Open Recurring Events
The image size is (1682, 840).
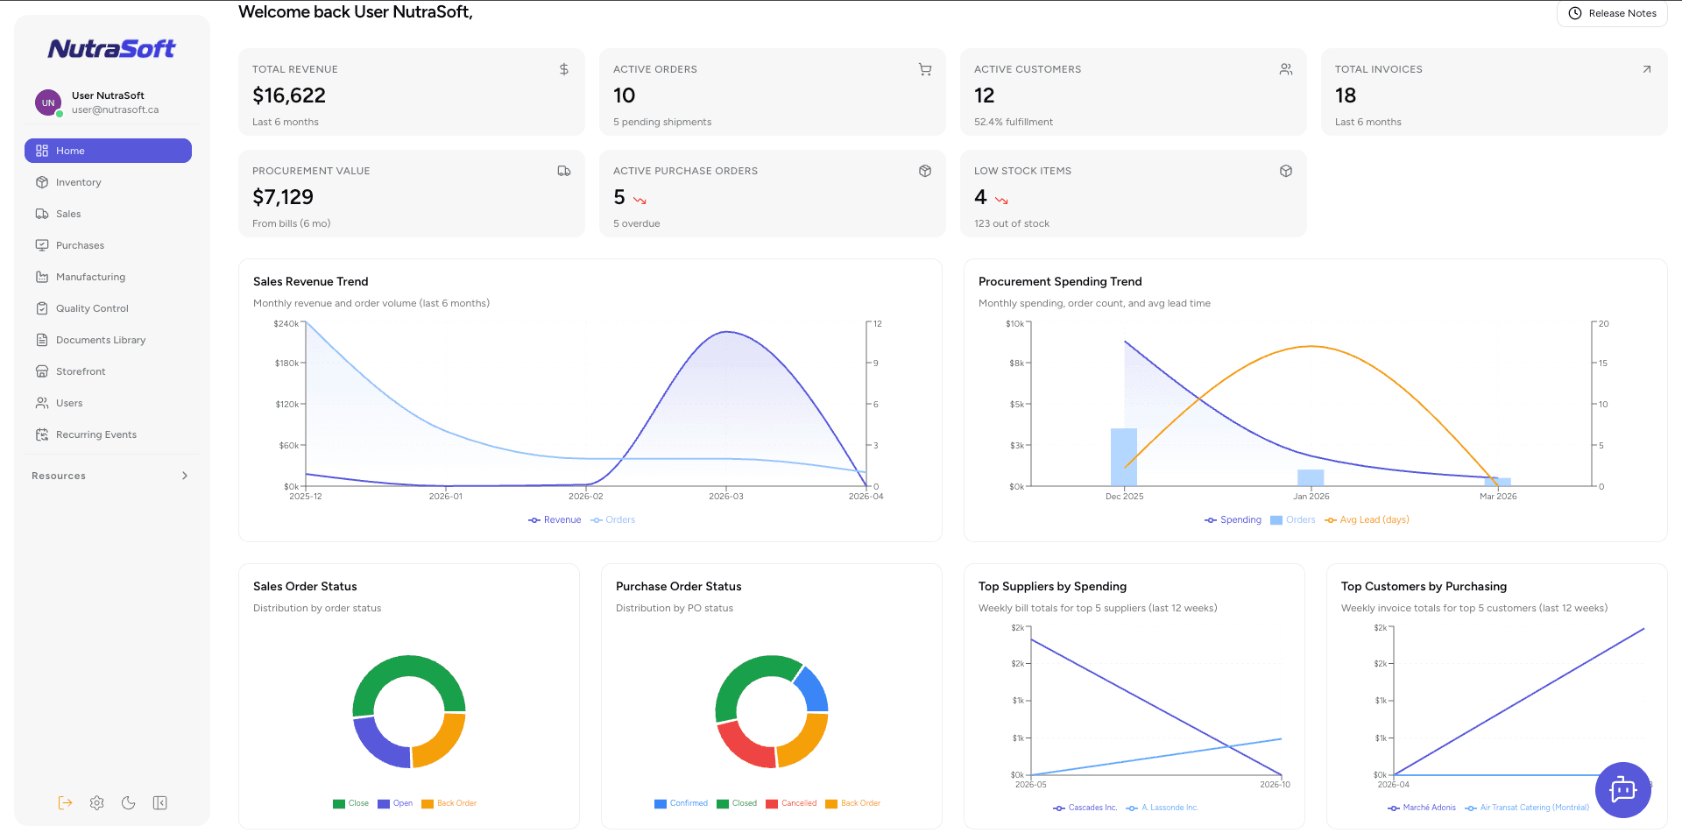click(x=108, y=434)
